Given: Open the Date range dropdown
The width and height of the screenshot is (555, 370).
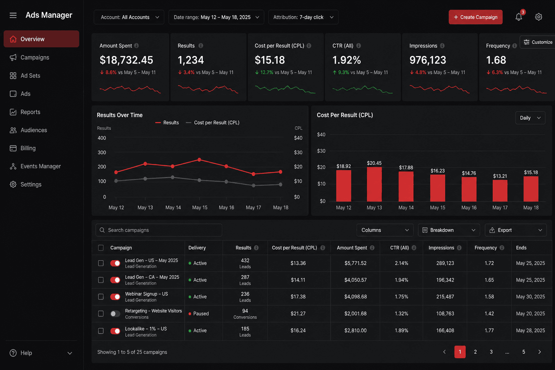Looking at the screenshot, I should click(216, 17).
